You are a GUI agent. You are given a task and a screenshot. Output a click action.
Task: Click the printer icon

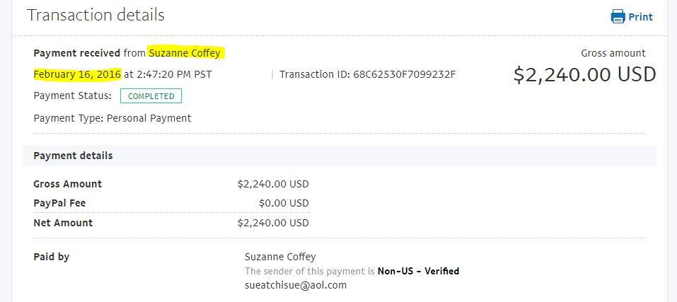(x=618, y=16)
